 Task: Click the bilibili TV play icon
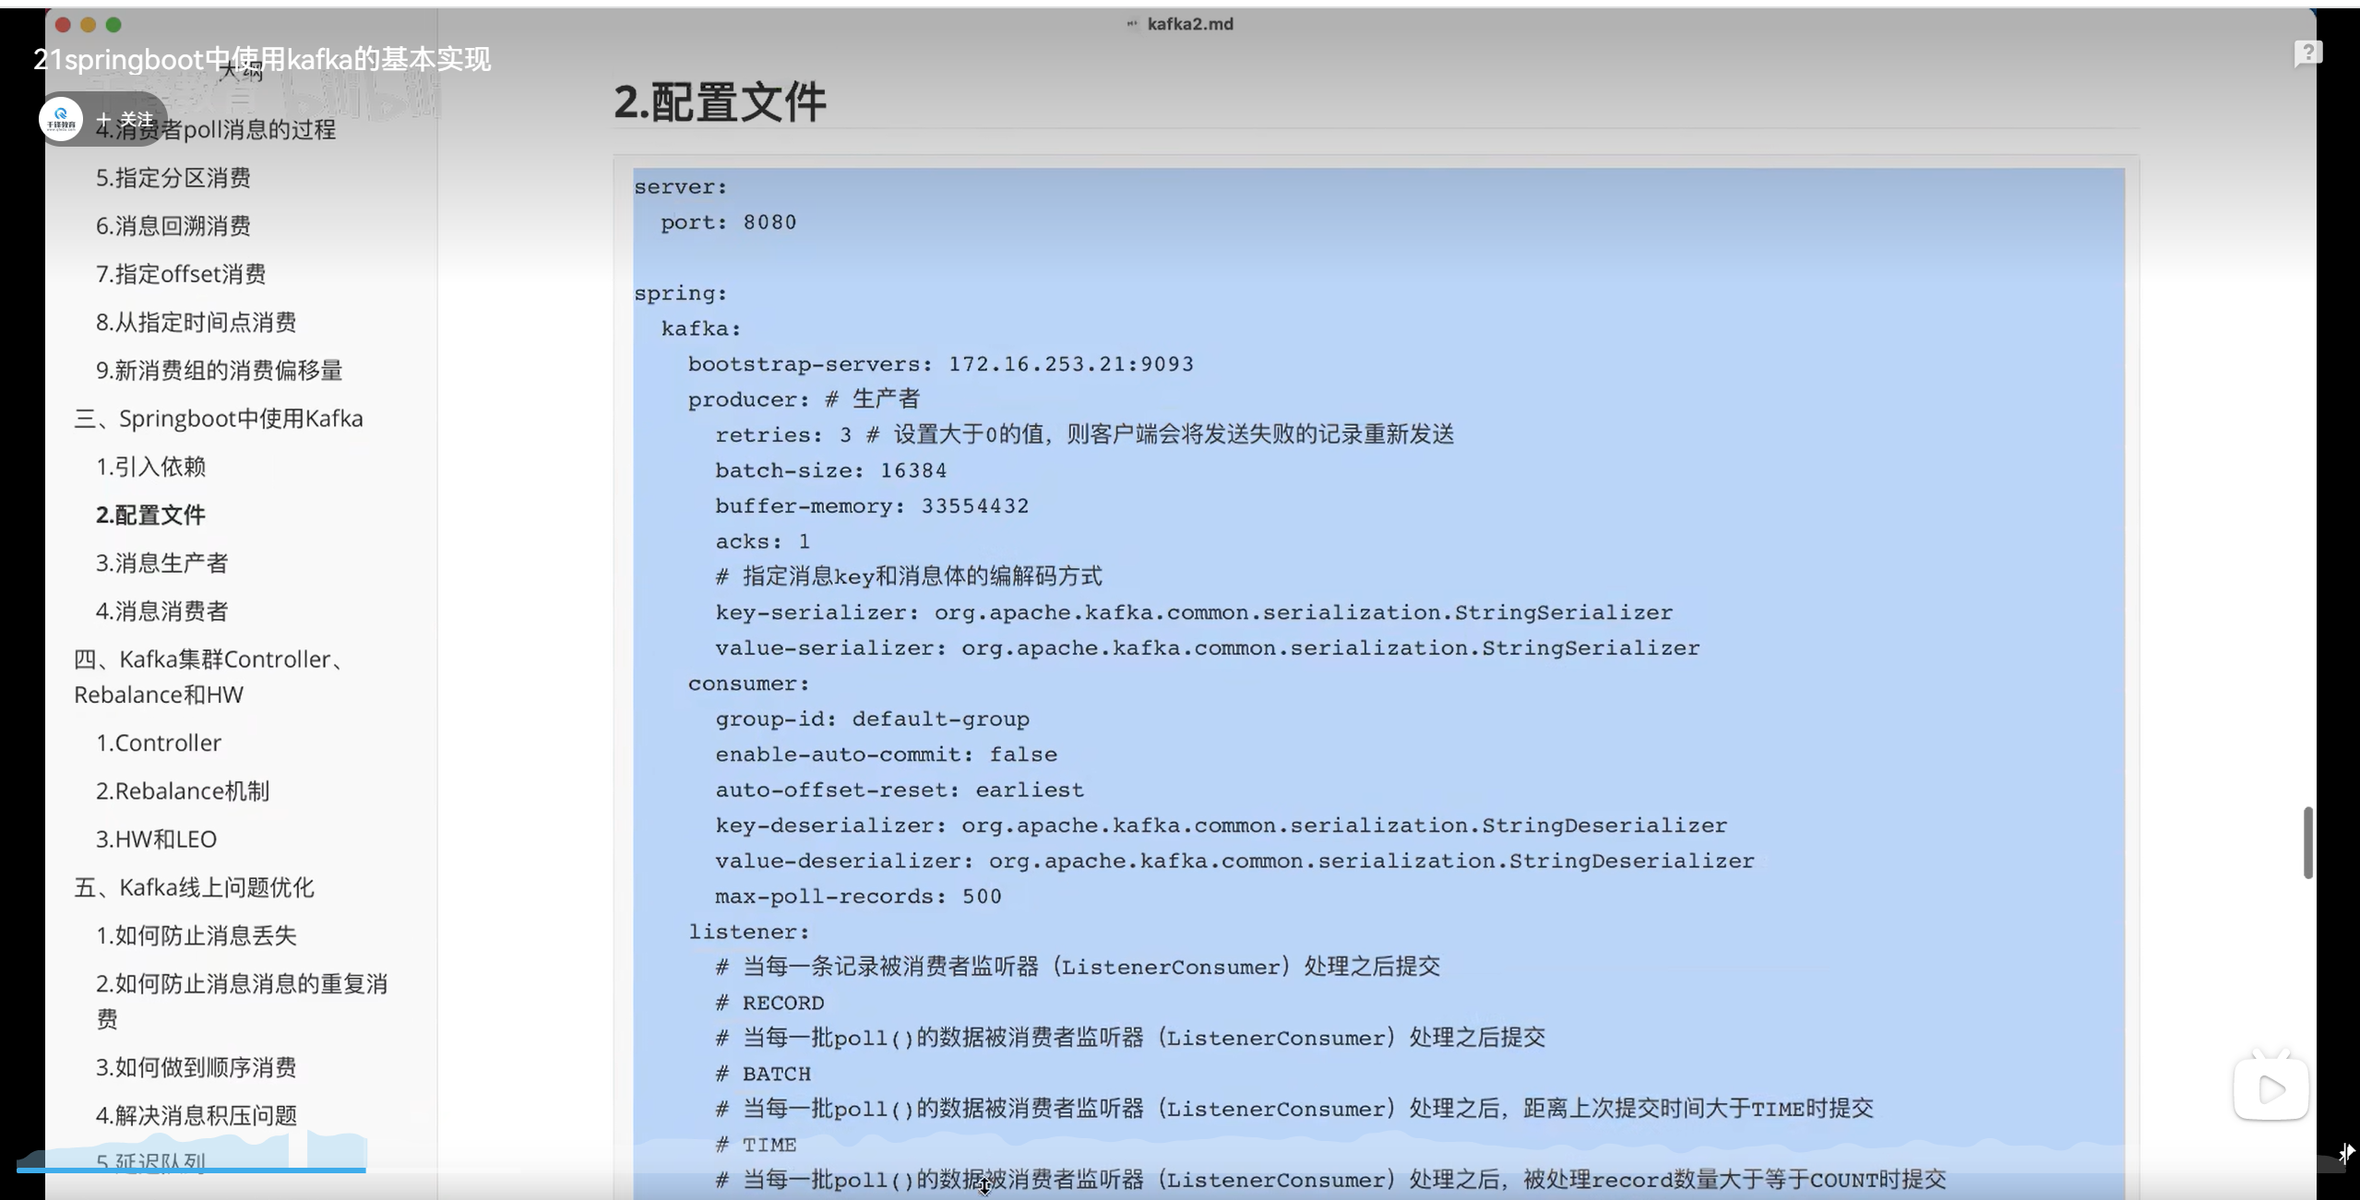pyautogui.click(x=2271, y=1089)
